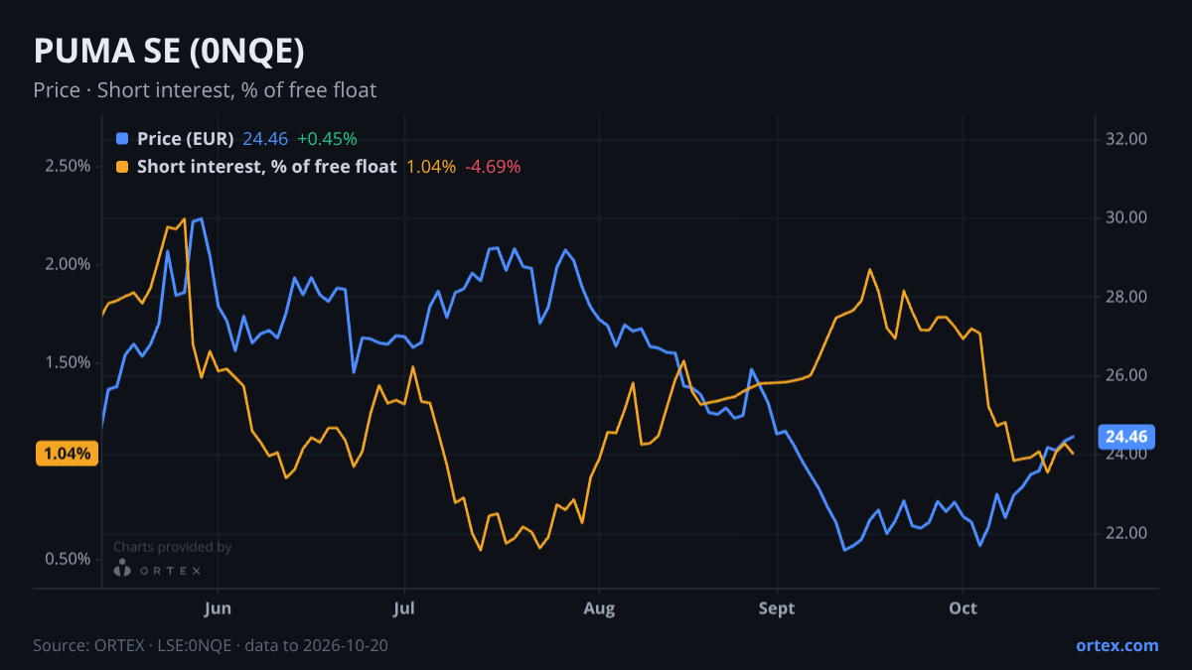Click the Oct x-axis label
1192x670 pixels.
click(x=963, y=607)
